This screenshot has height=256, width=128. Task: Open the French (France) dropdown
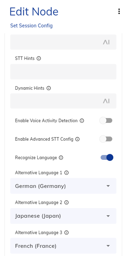point(63,246)
